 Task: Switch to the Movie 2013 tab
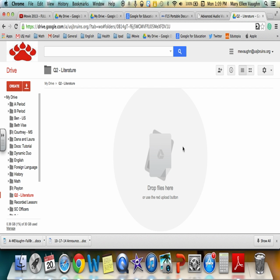coord(35,16)
